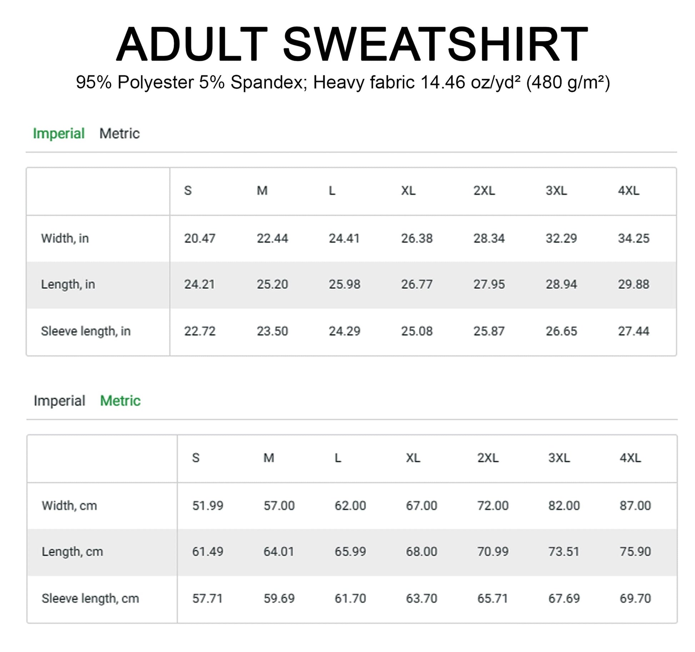The height and width of the screenshot is (652, 695).
Task: Select the "Width, cm" row label
Action: tap(69, 505)
